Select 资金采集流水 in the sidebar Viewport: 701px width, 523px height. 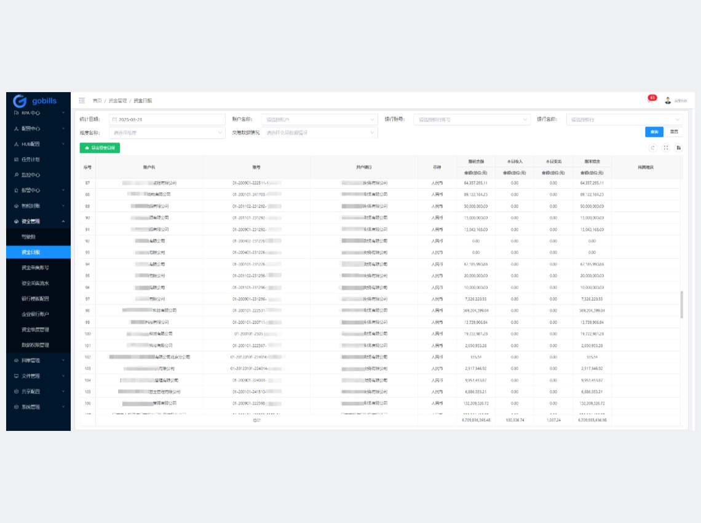(35, 283)
